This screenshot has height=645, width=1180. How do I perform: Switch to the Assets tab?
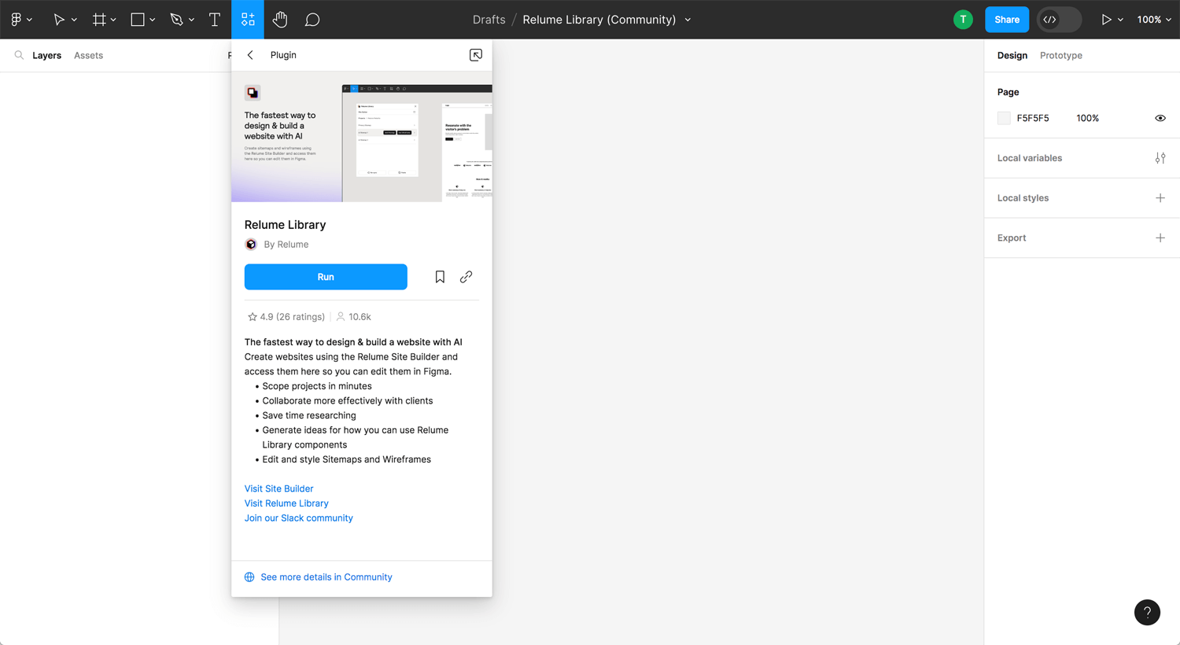(88, 55)
